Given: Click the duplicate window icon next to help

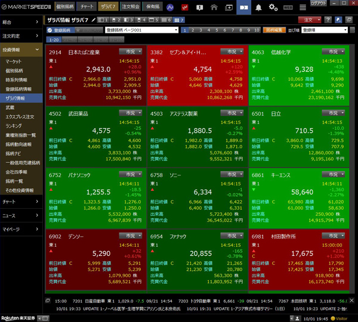Looking at the screenshot, I should 349,20.
